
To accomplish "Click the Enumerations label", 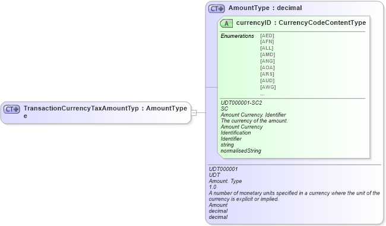I will pyautogui.click(x=237, y=36).
